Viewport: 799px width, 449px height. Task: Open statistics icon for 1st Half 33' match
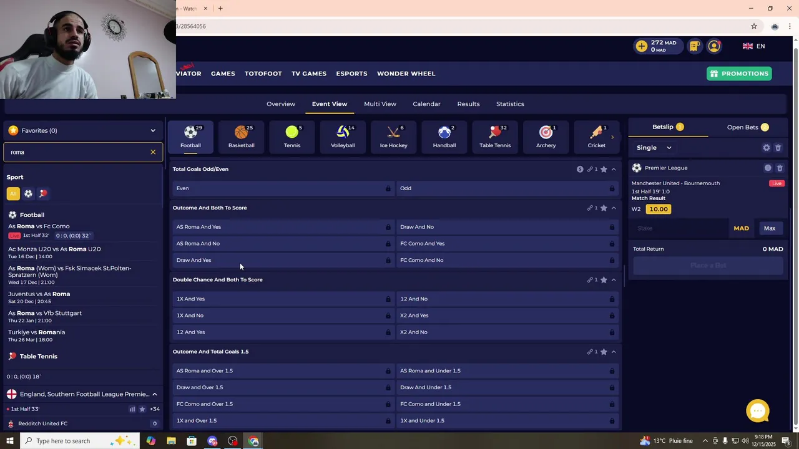(132, 409)
